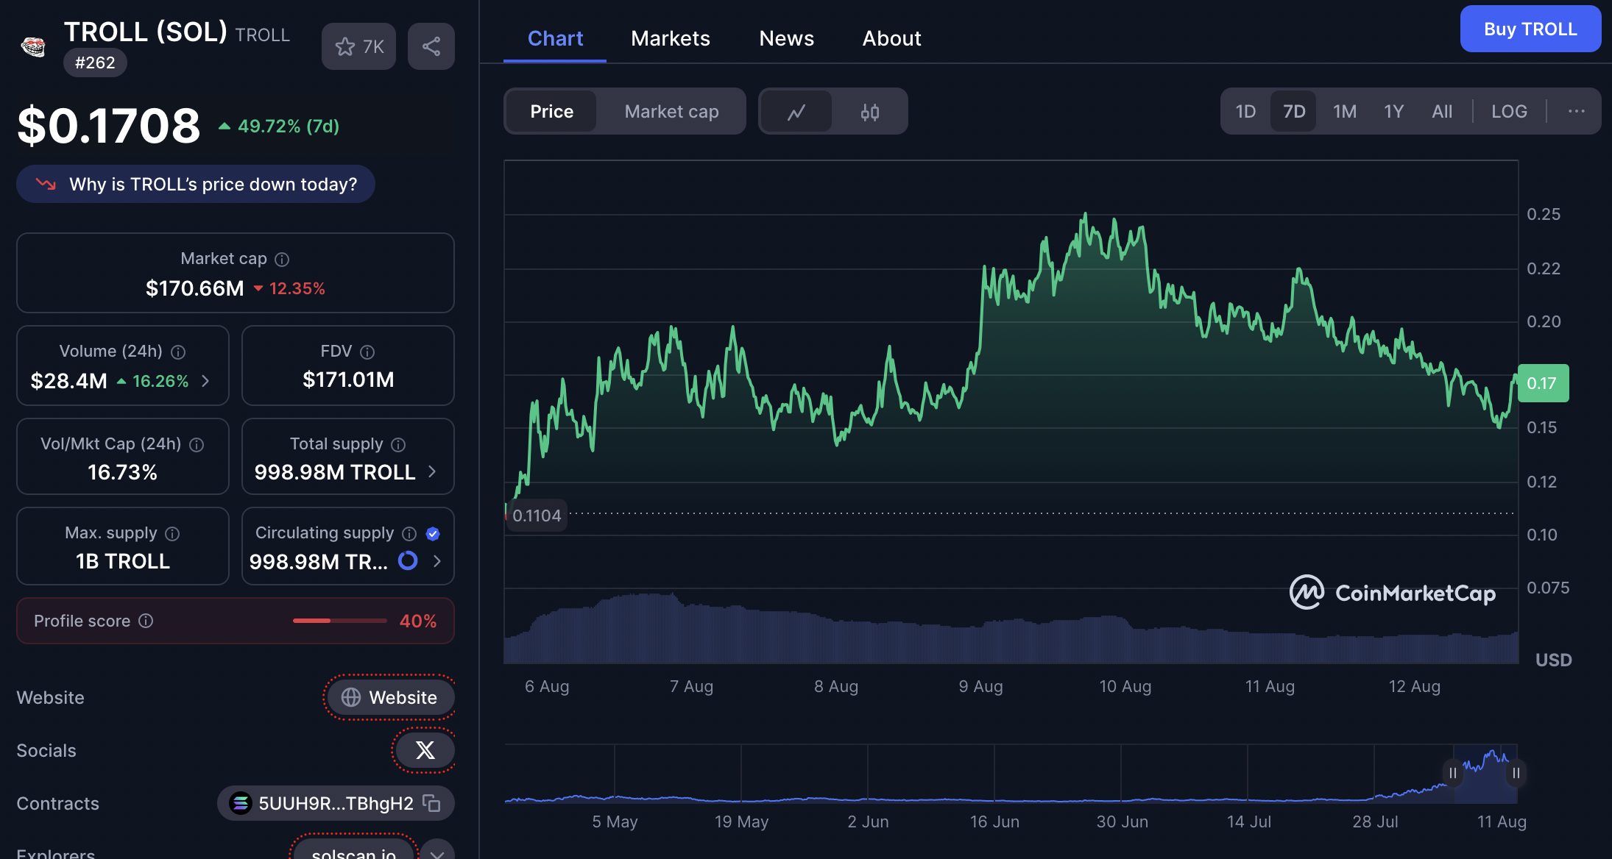Open the project Website link
The image size is (1612, 859).
390,697
